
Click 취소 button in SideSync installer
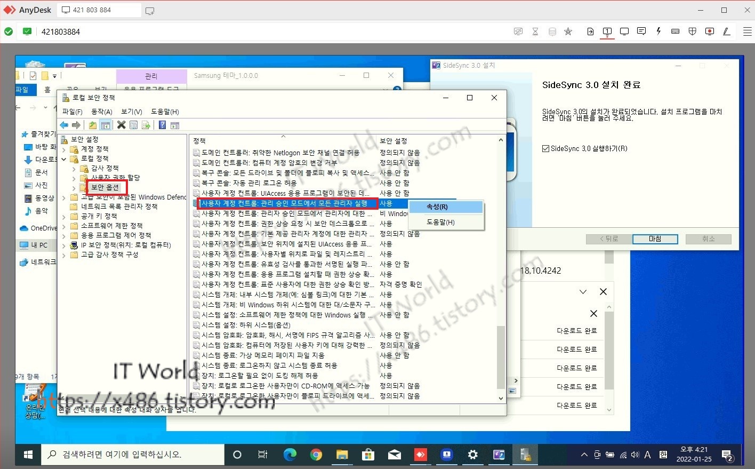pyautogui.click(x=709, y=239)
